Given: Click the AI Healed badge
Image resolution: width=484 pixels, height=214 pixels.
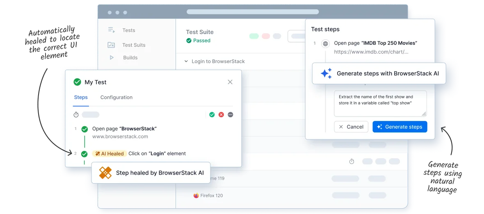Looking at the screenshot, I should click(109, 154).
